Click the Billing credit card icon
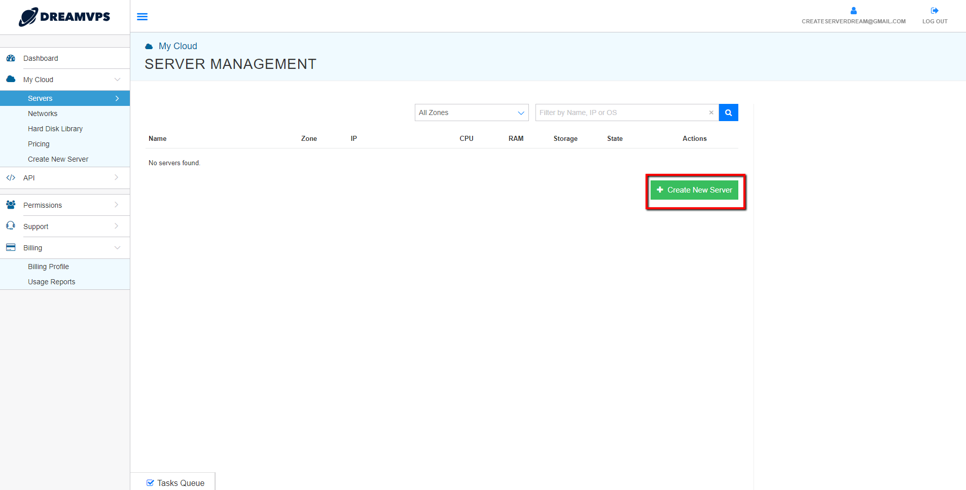966x490 pixels. [11, 247]
